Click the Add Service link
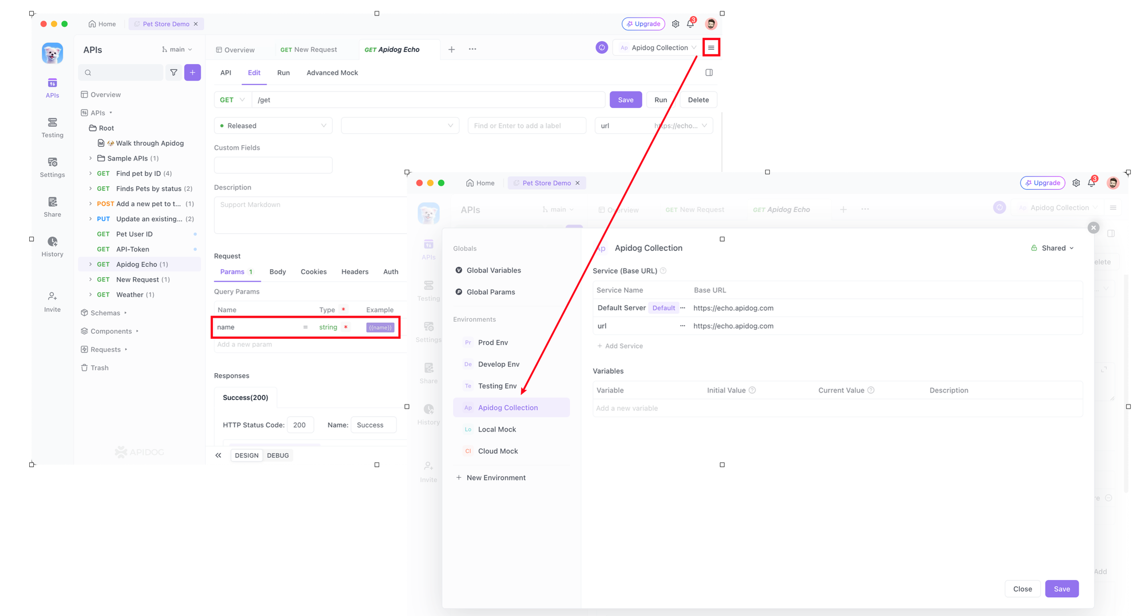1144x616 pixels. coord(620,346)
